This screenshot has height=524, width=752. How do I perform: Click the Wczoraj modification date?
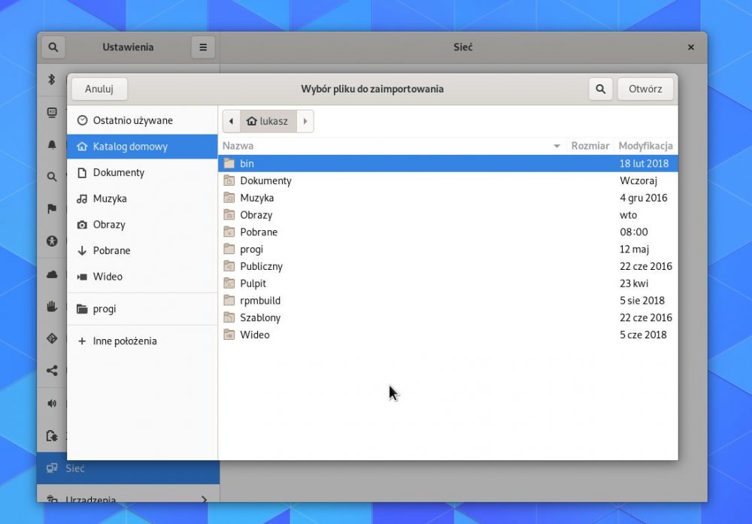tap(638, 180)
